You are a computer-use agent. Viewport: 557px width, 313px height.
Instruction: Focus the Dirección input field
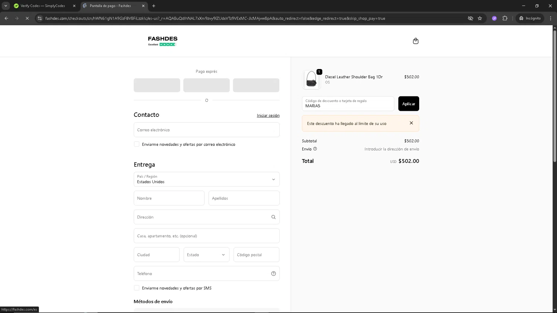click(x=206, y=217)
